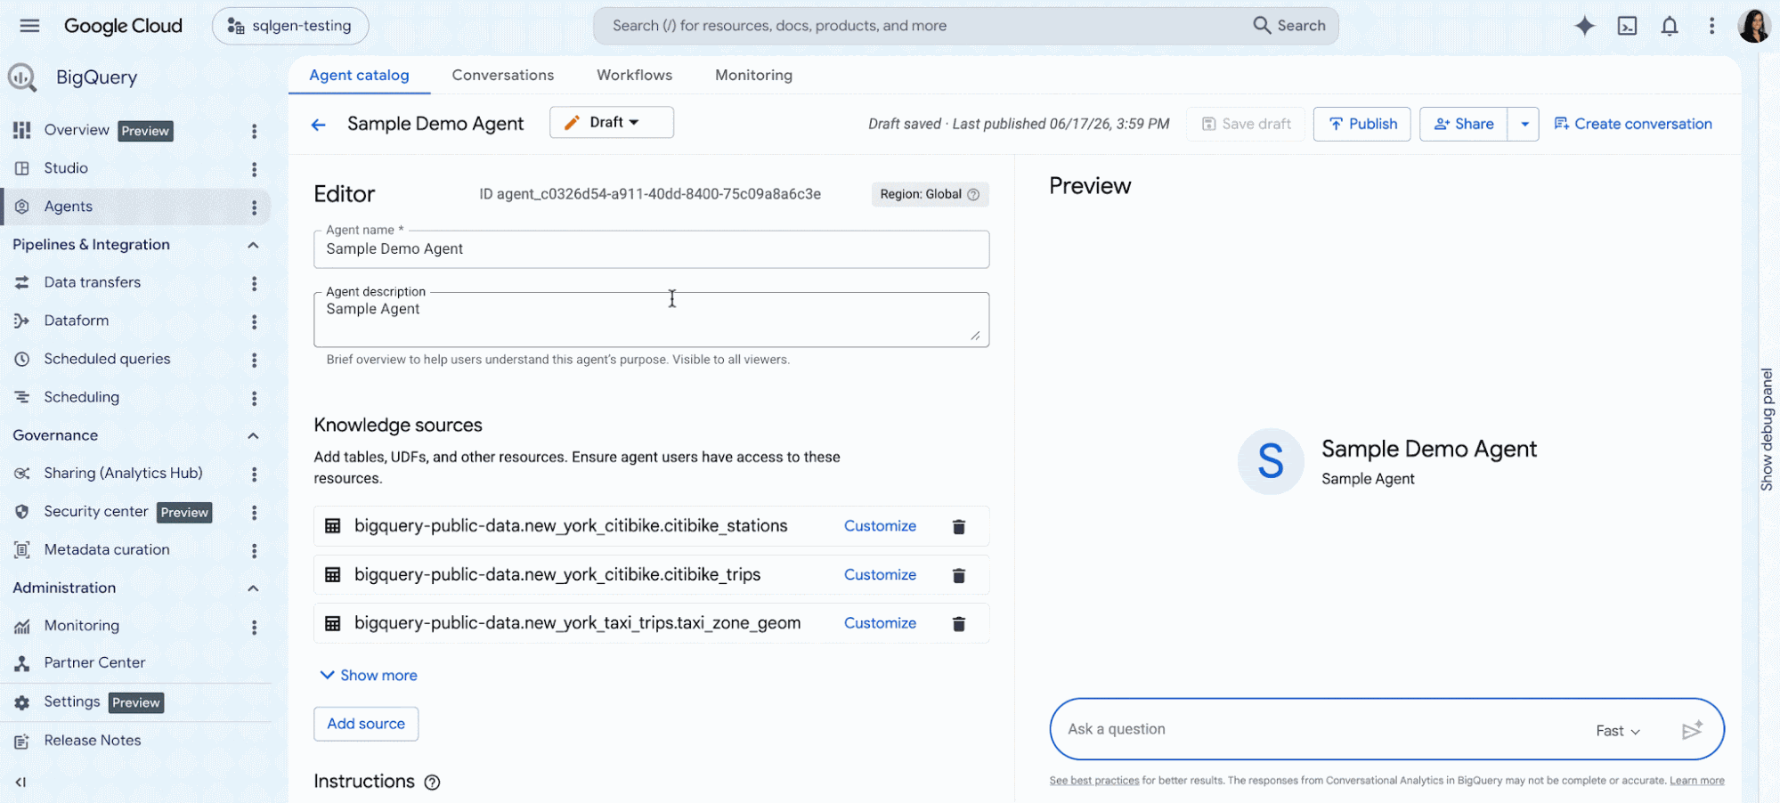Click the Agent name input field

click(651, 249)
